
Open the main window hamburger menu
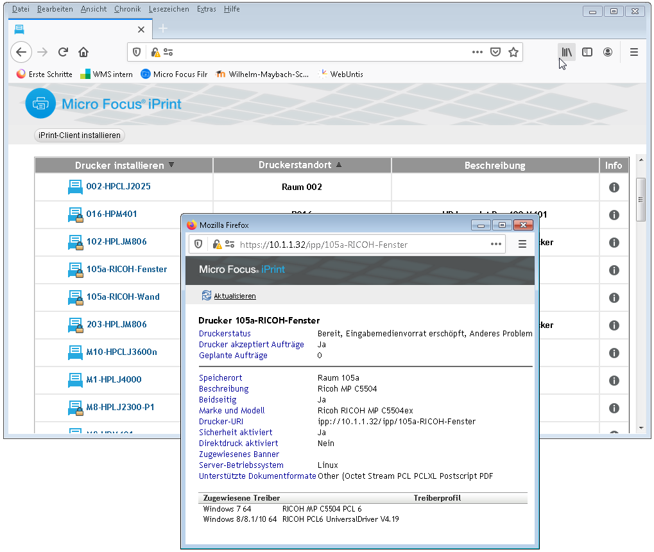634,52
